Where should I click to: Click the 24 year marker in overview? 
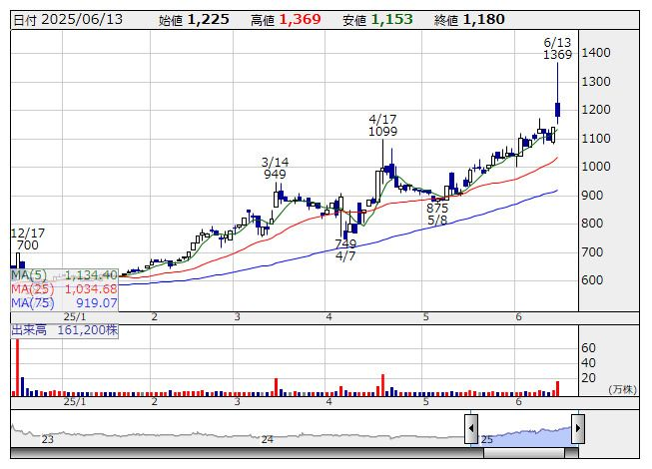point(267,439)
